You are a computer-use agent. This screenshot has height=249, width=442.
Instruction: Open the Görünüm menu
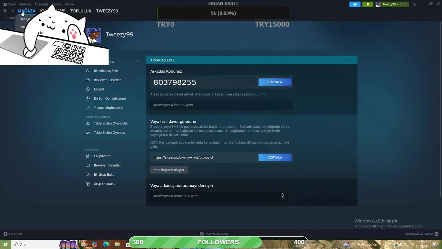point(25,4)
